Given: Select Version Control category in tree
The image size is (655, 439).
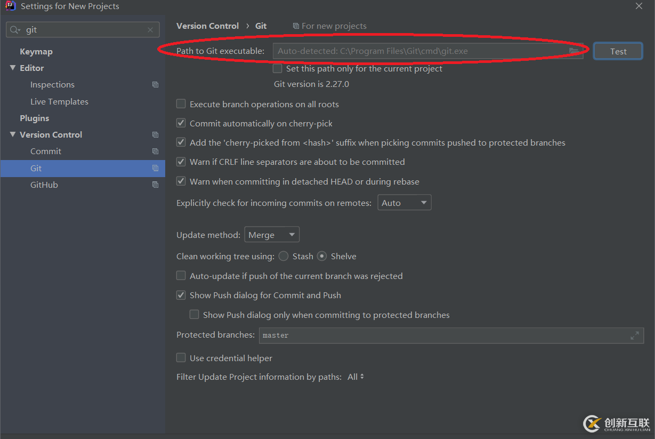Looking at the screenshot, I should click(x=51, y=135).
